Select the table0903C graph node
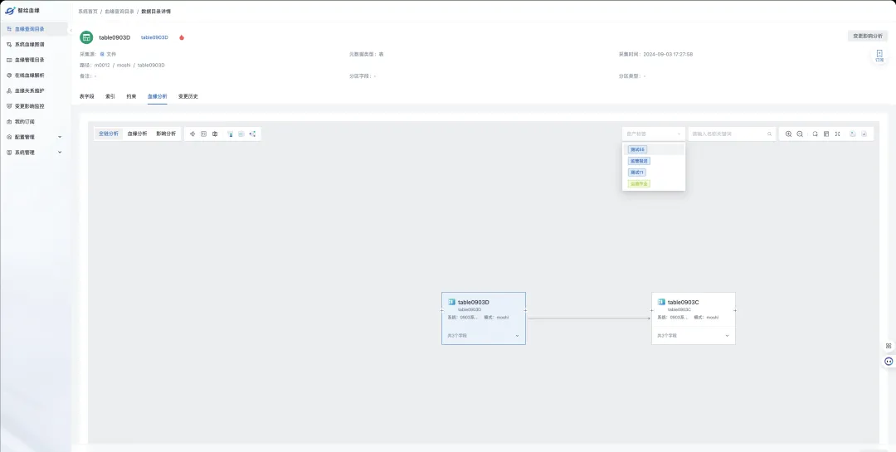 pos(694,318)
